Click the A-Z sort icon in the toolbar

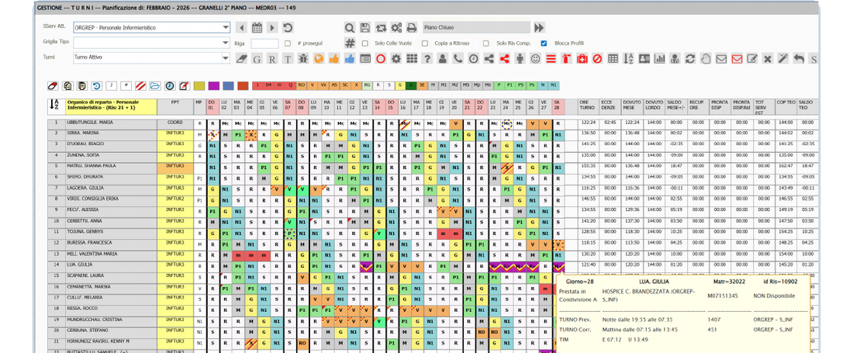point(628,59)
